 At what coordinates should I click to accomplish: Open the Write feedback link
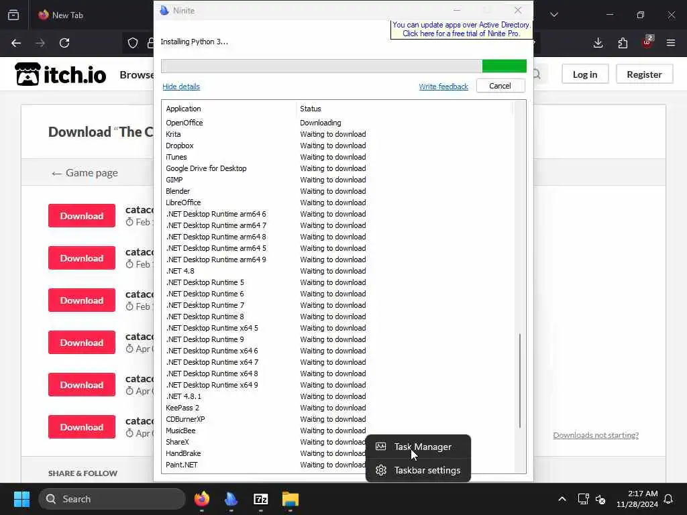tap(443, 87)
